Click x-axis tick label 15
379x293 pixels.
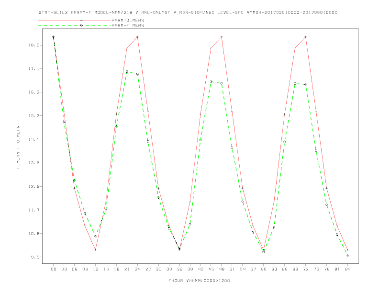pos(106,269)
